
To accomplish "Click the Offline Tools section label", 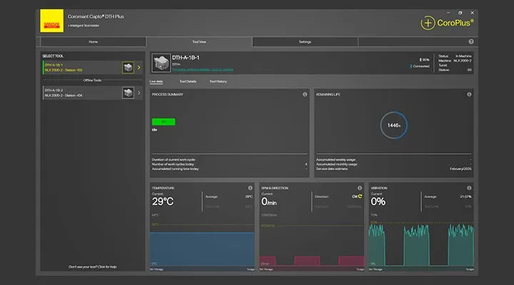I will pos(92,81).
